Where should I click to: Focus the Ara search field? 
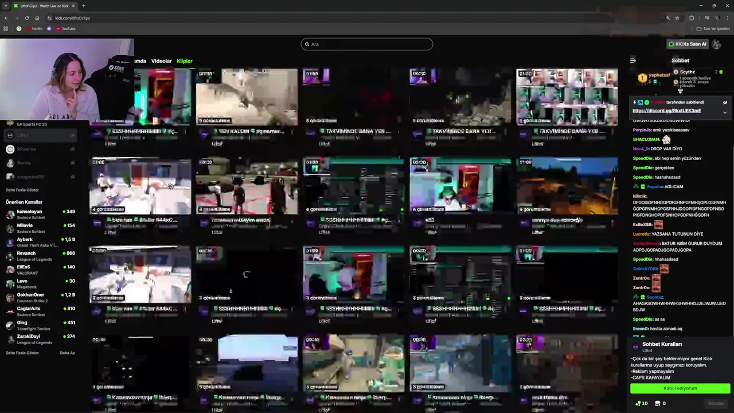pyautogui.click(x=367, y=44)
